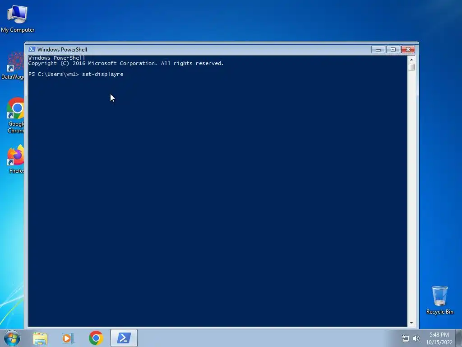Image resolution: width=462 pixels, height=347 pixels.
Task: Open the network status tray icon
Action: tap(406, 338)
